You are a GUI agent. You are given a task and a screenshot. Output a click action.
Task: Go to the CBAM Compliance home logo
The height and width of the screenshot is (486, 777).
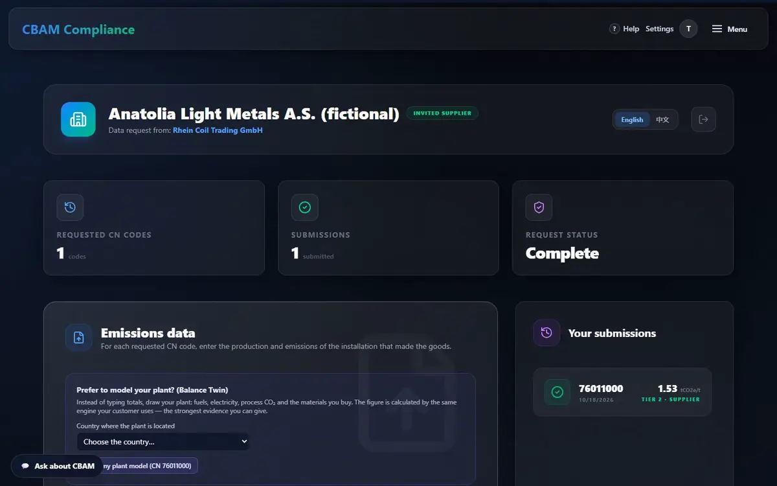[x=78, y=29]
